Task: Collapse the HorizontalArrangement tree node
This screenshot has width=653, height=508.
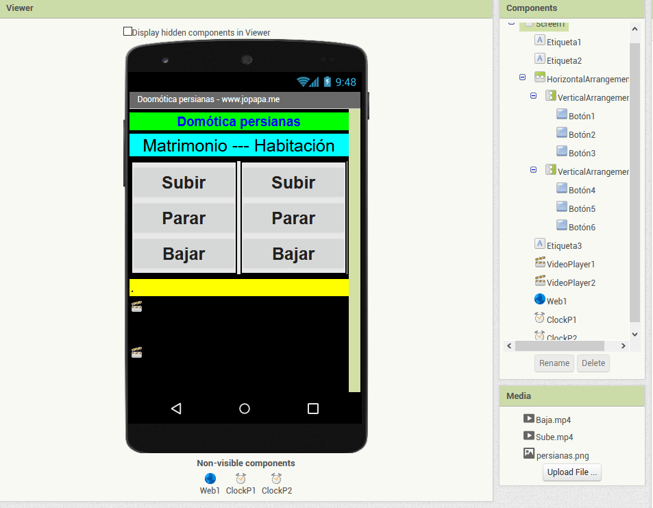Action: click(523, 77)
